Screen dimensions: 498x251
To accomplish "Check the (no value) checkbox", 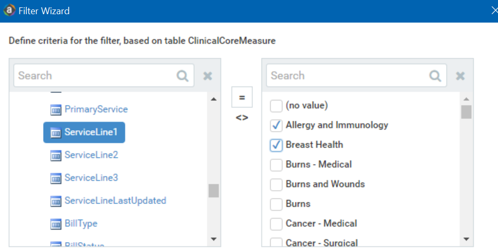I will pos(276,106).
